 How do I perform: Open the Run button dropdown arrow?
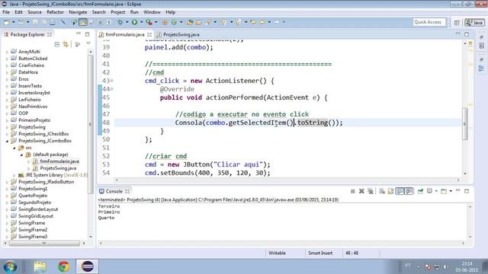pyautogui.click(x=141, y=22)
